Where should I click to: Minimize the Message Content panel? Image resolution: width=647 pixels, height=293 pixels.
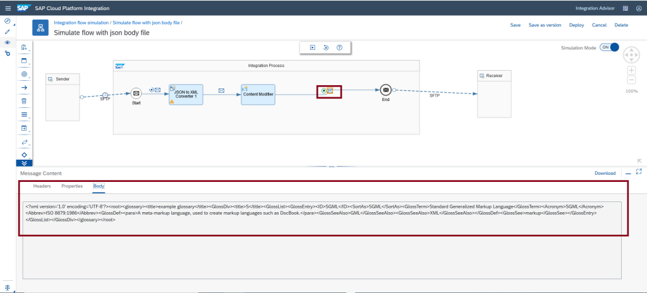(x=628, y=174)
